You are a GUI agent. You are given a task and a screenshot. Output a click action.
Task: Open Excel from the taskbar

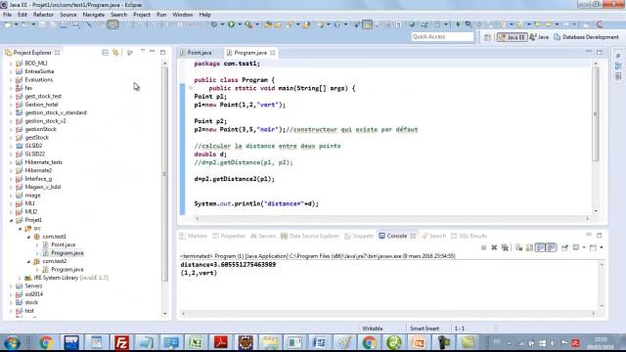196,342
